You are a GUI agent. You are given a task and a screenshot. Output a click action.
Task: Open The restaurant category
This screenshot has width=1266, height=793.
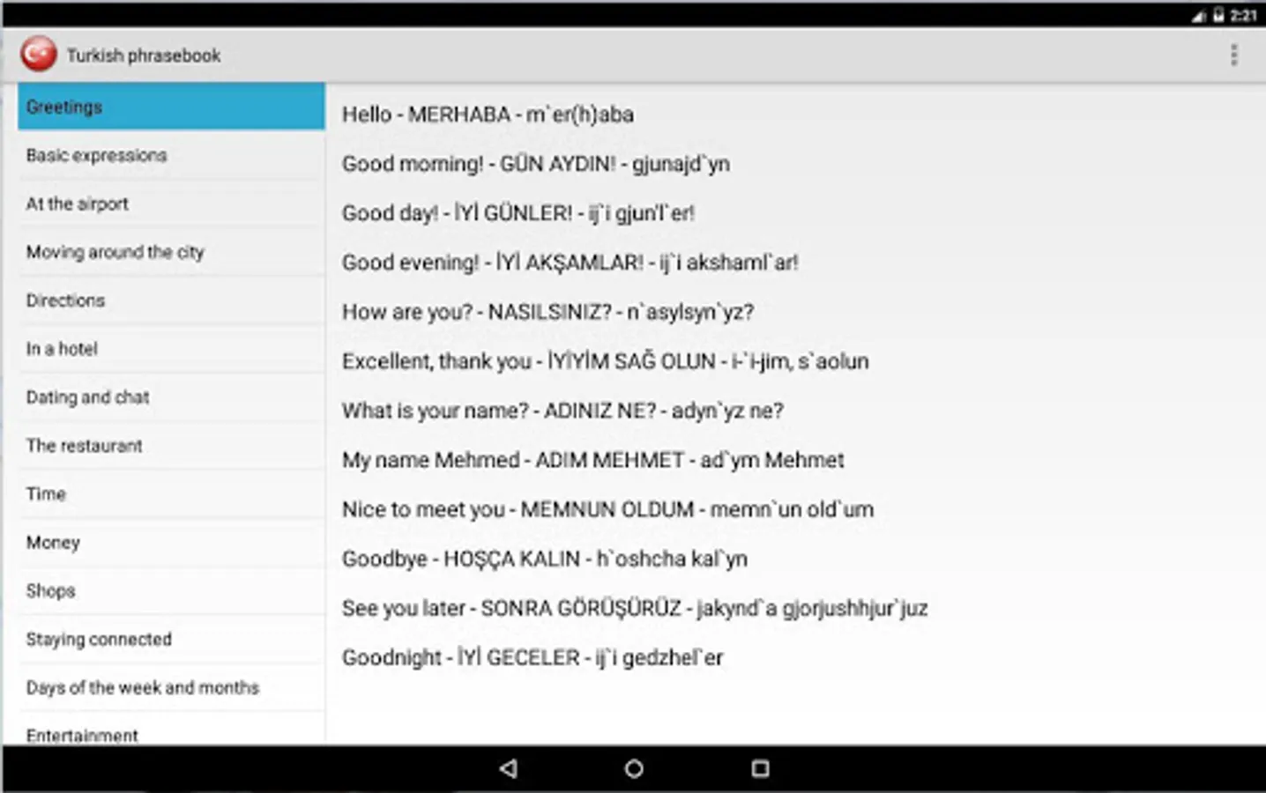pos(171,446)
